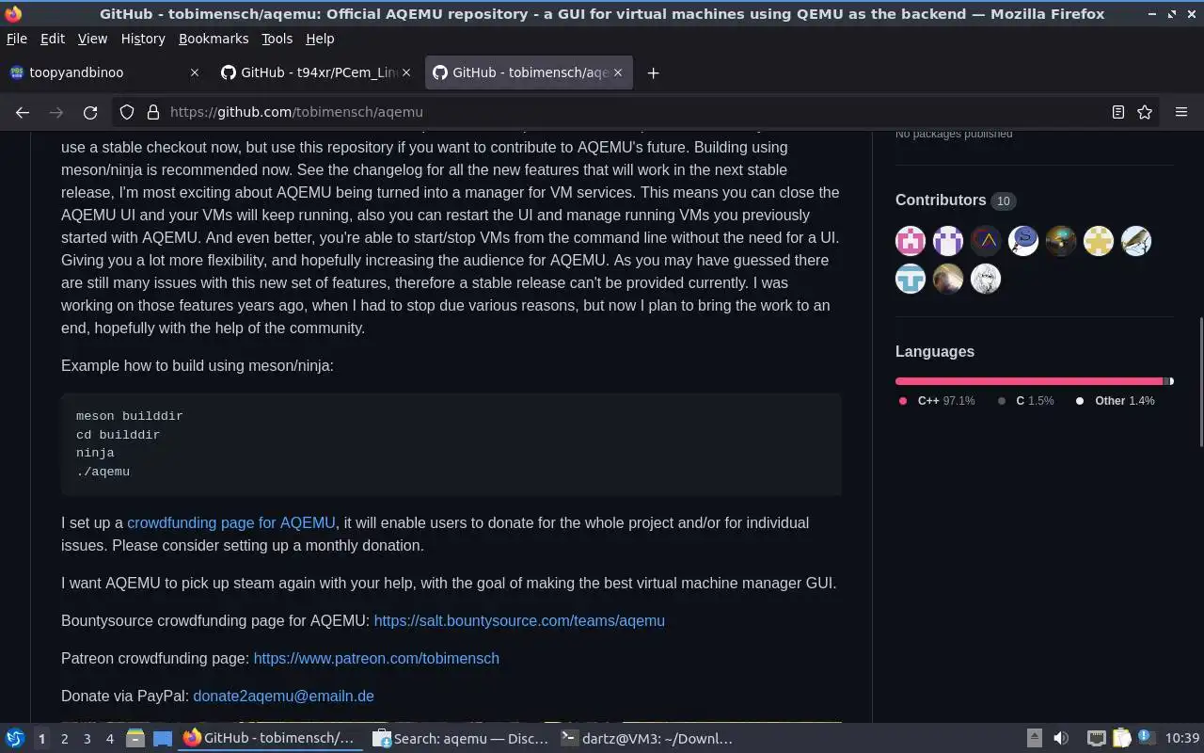Open the Help menu
The image size is (1204, 753).
tap(320, 39)
